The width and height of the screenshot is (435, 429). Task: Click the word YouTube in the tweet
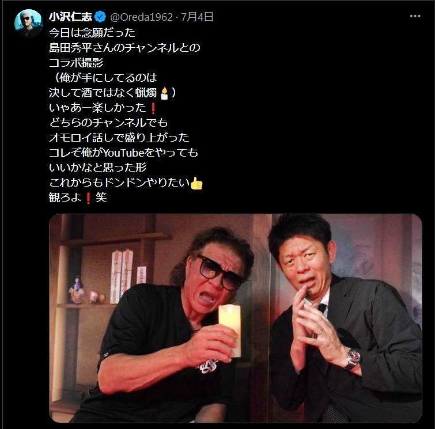click(x=124, y=153)
